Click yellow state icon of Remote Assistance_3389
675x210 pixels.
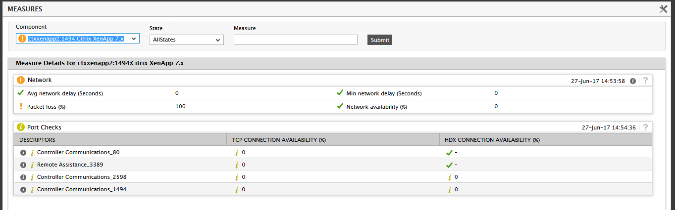32,165
